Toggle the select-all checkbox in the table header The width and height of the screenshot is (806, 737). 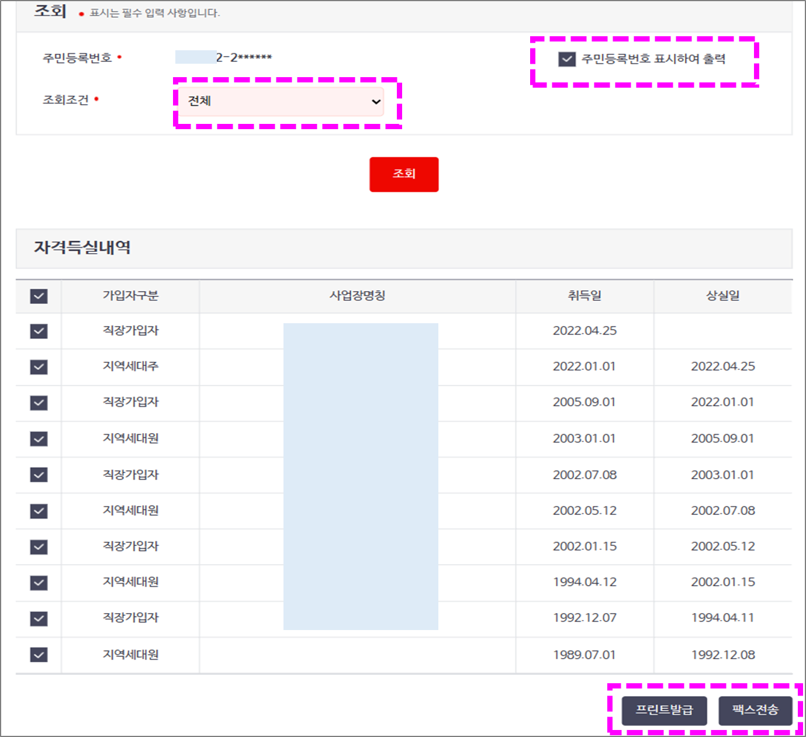click(38, 296)
